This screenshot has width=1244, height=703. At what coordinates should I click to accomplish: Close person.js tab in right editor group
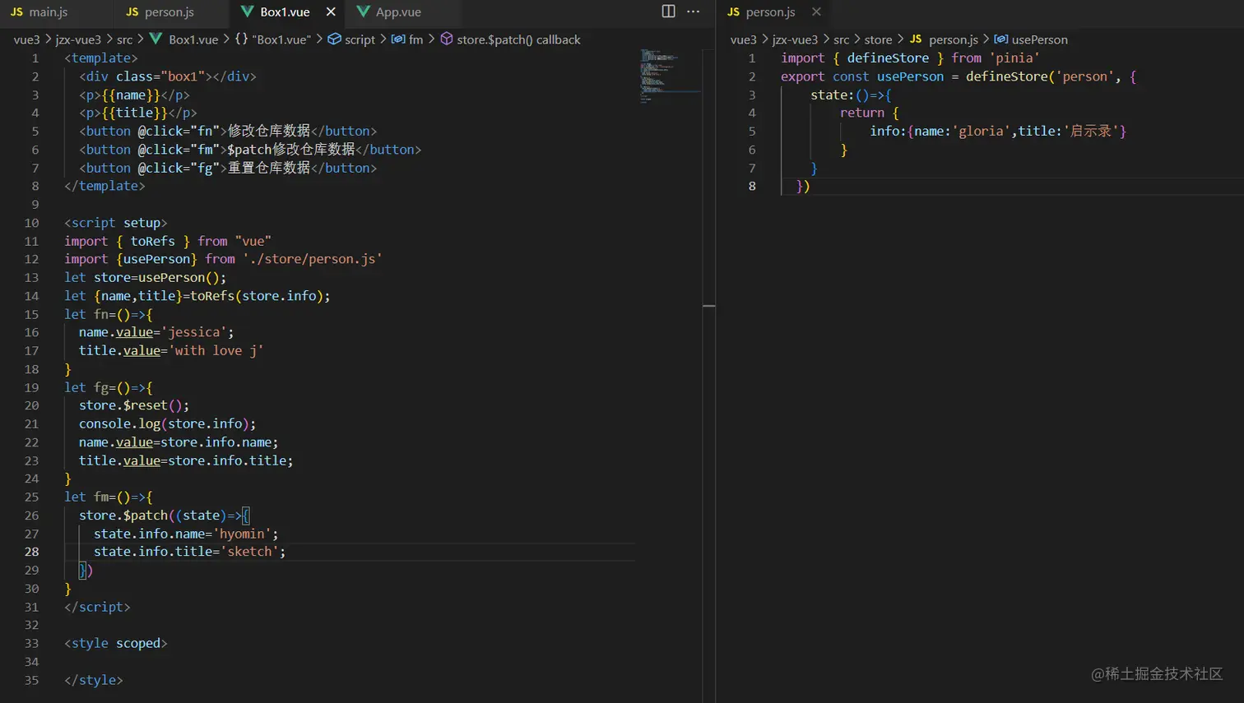click(x=816, y=12)
